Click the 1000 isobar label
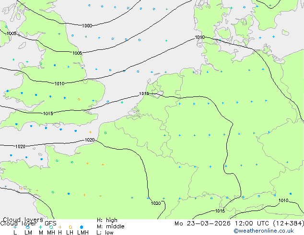Viewport: 304px width, 235px height. [x=87, y=25]
